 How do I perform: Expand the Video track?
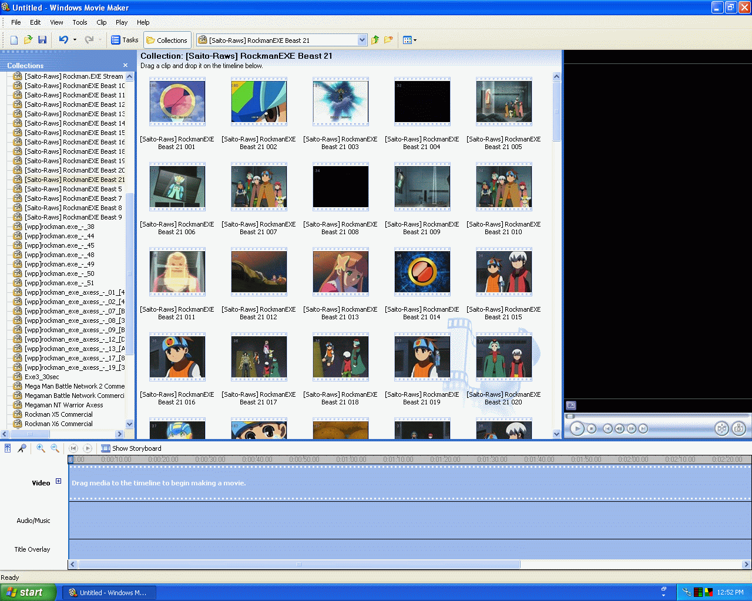pyautogui.click(x=58, y=481)
